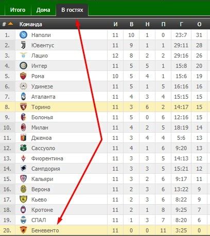Open the Фиорентина team link
The height and width of the screenshot is (236, 210).
coord(47,158)
